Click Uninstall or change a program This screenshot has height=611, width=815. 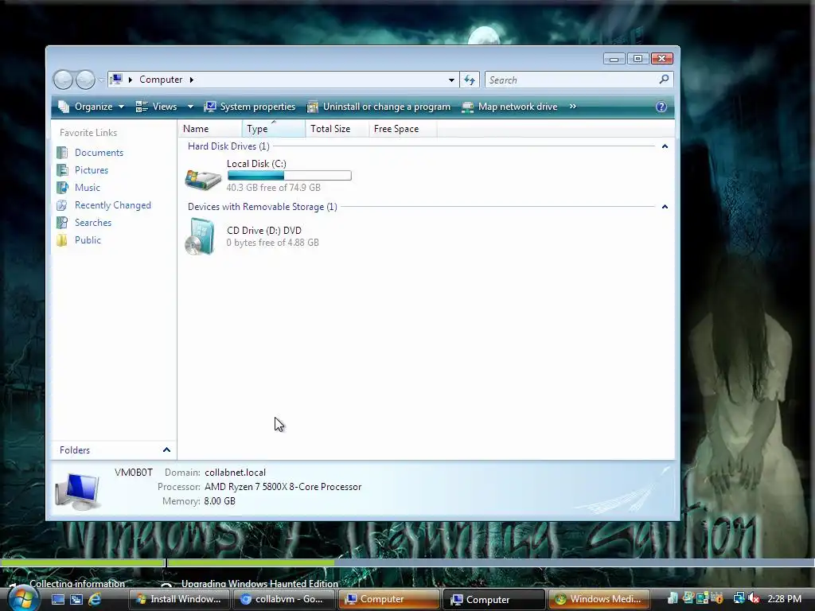(x=378, y=107)
